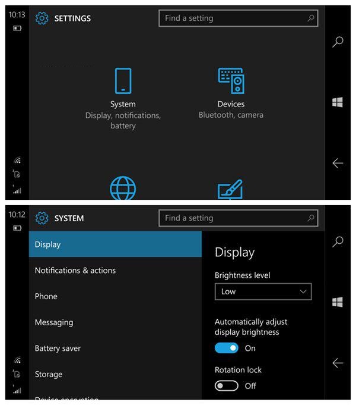Focus the Find a setting field on Settings
Viewport: 356px width, 405px height.
point(239,18)
